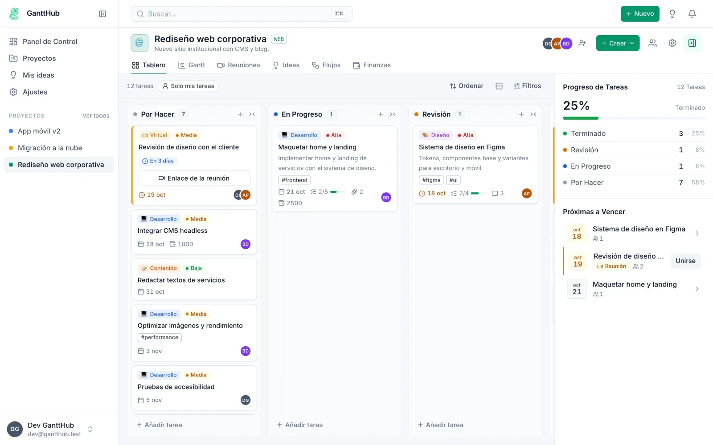Toggle the right side panel icon
This screenshot has width=713, height=445.
click(692, 43)
